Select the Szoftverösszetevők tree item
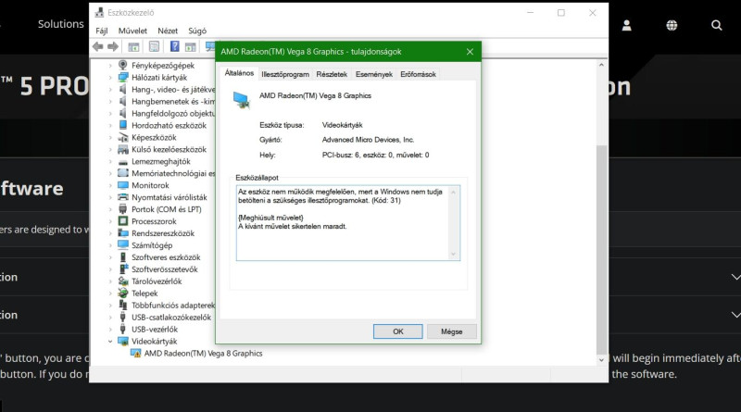The image size is (741, 412). tap(165, 268)
